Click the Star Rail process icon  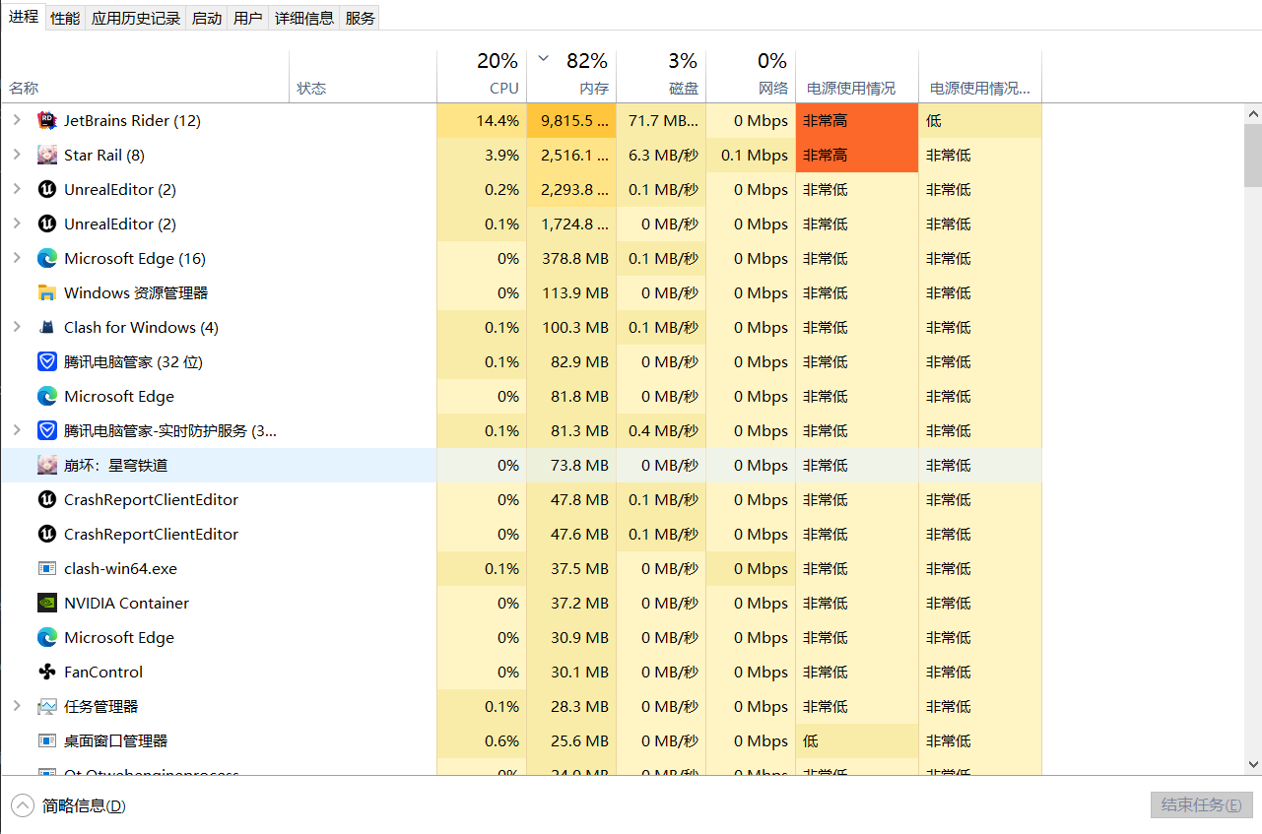click(x=46, y=155)
